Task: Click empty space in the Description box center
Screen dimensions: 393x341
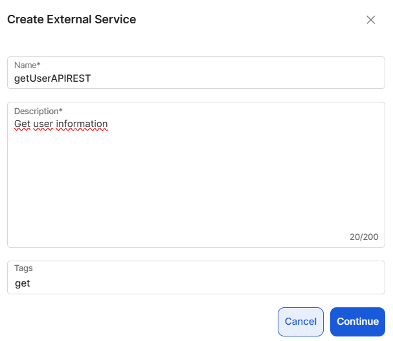Action: coord(196,182)
